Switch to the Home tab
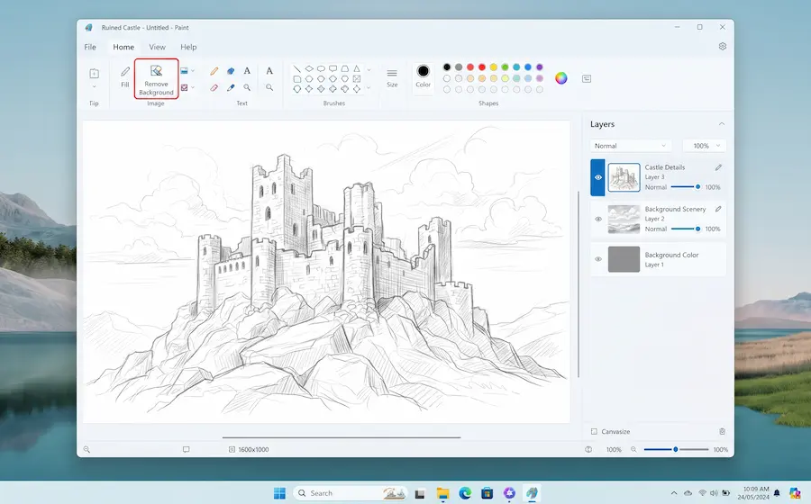This screenshot has width=811, height=504. [x=123, y=47]
